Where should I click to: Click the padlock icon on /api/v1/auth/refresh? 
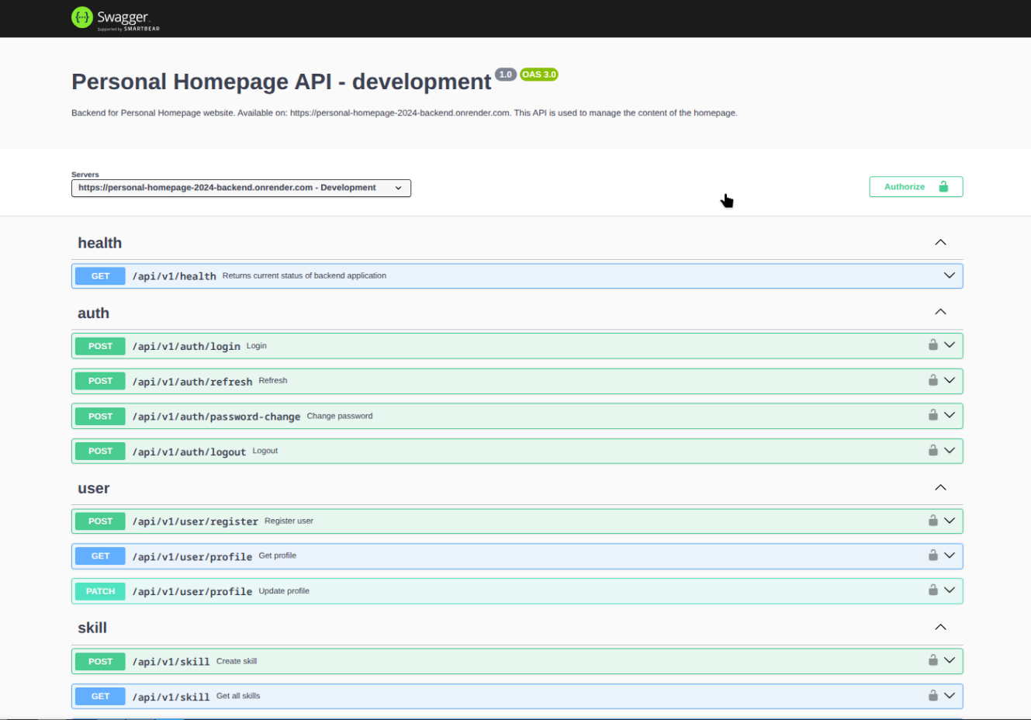tap(933, 380)
